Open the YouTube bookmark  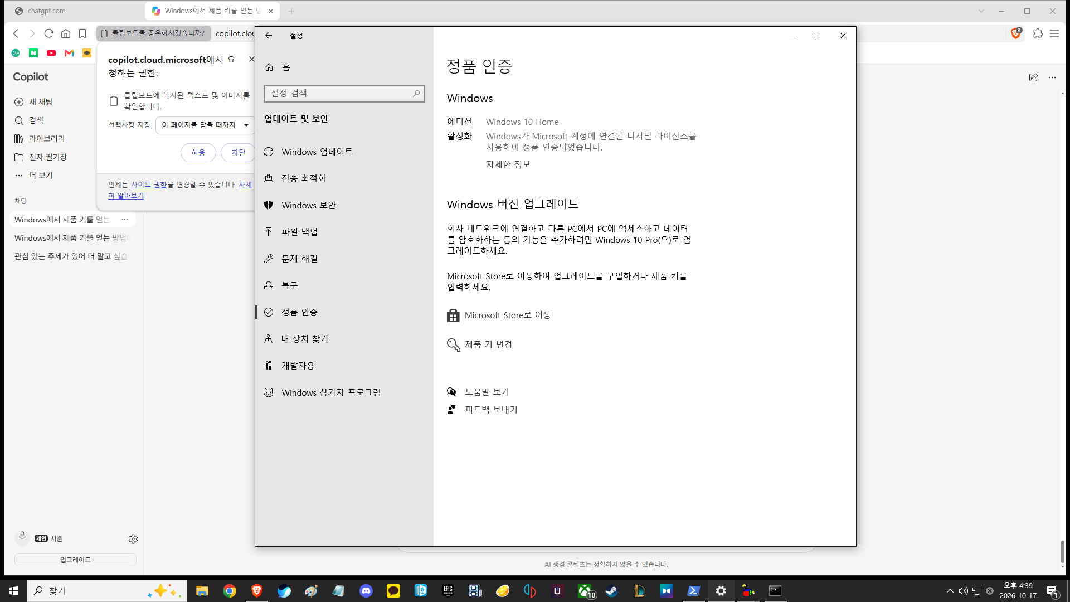51,53
